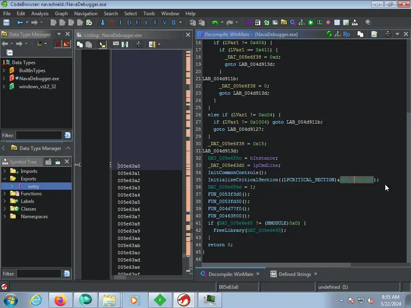
Task: Toggle the 'Ro' button in Decompile header
Action: tap(346, 34)
